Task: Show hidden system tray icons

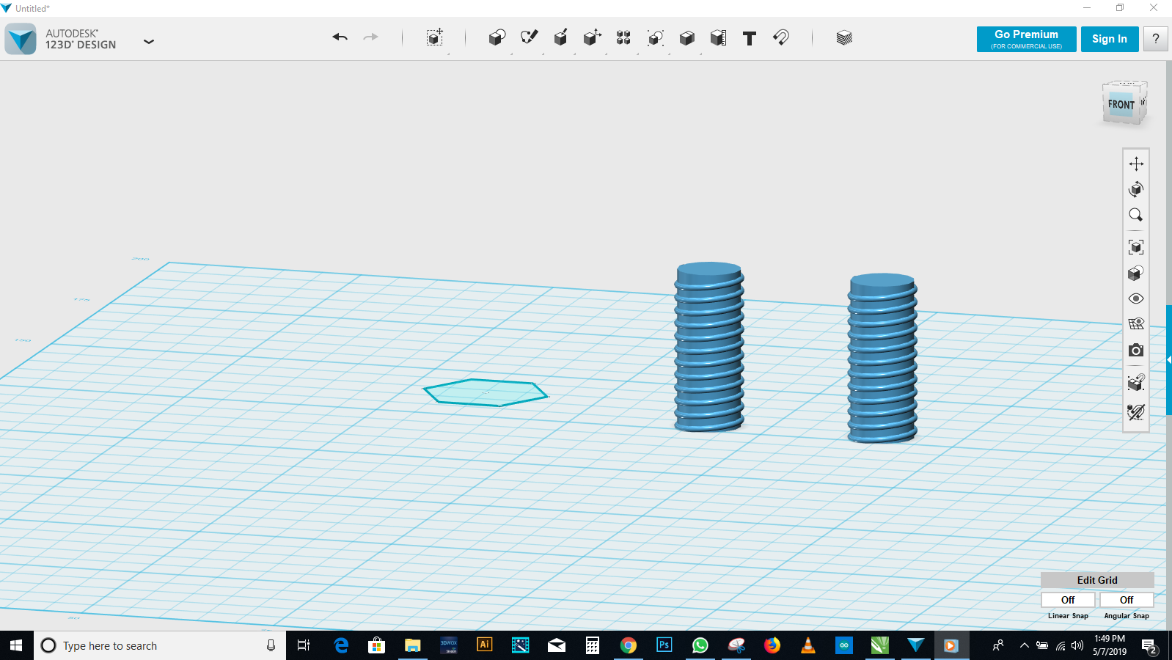Action: pos(1024,645)
